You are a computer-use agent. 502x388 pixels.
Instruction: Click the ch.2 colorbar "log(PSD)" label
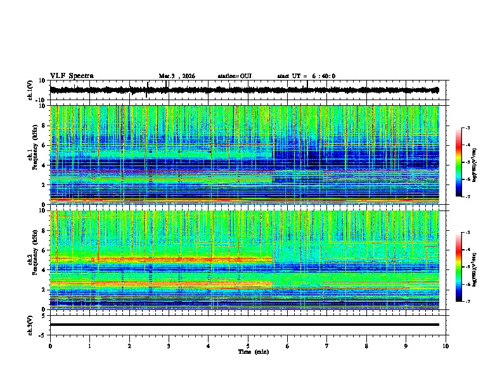475,269
